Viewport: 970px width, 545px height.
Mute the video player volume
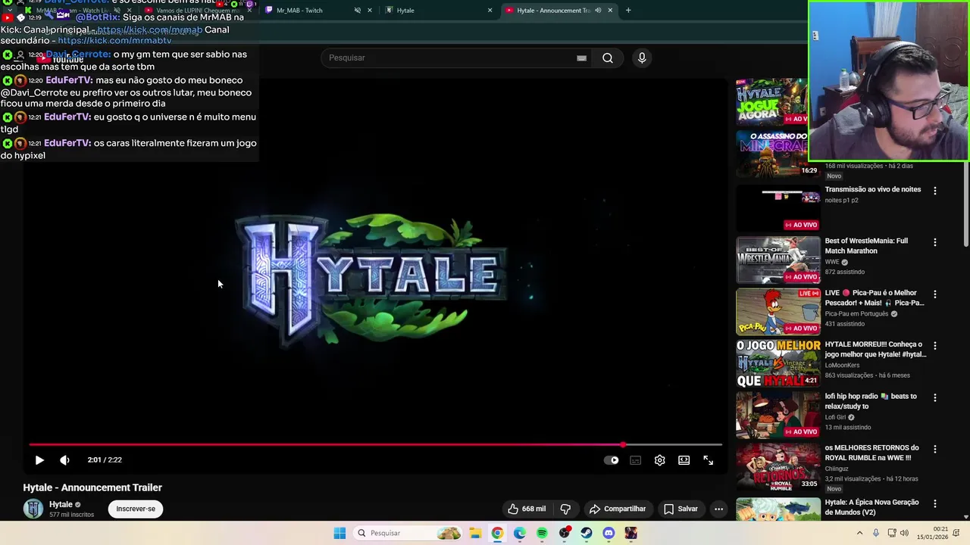tap(64, 460)
